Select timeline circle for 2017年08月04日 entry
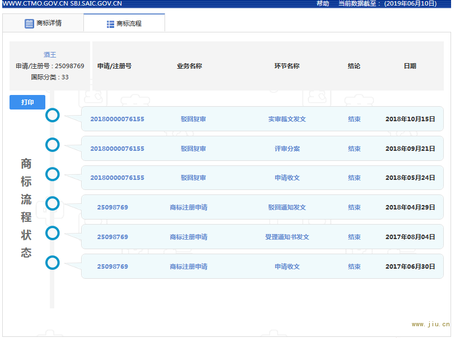The image size is (455, 338). tap(53, 233)
